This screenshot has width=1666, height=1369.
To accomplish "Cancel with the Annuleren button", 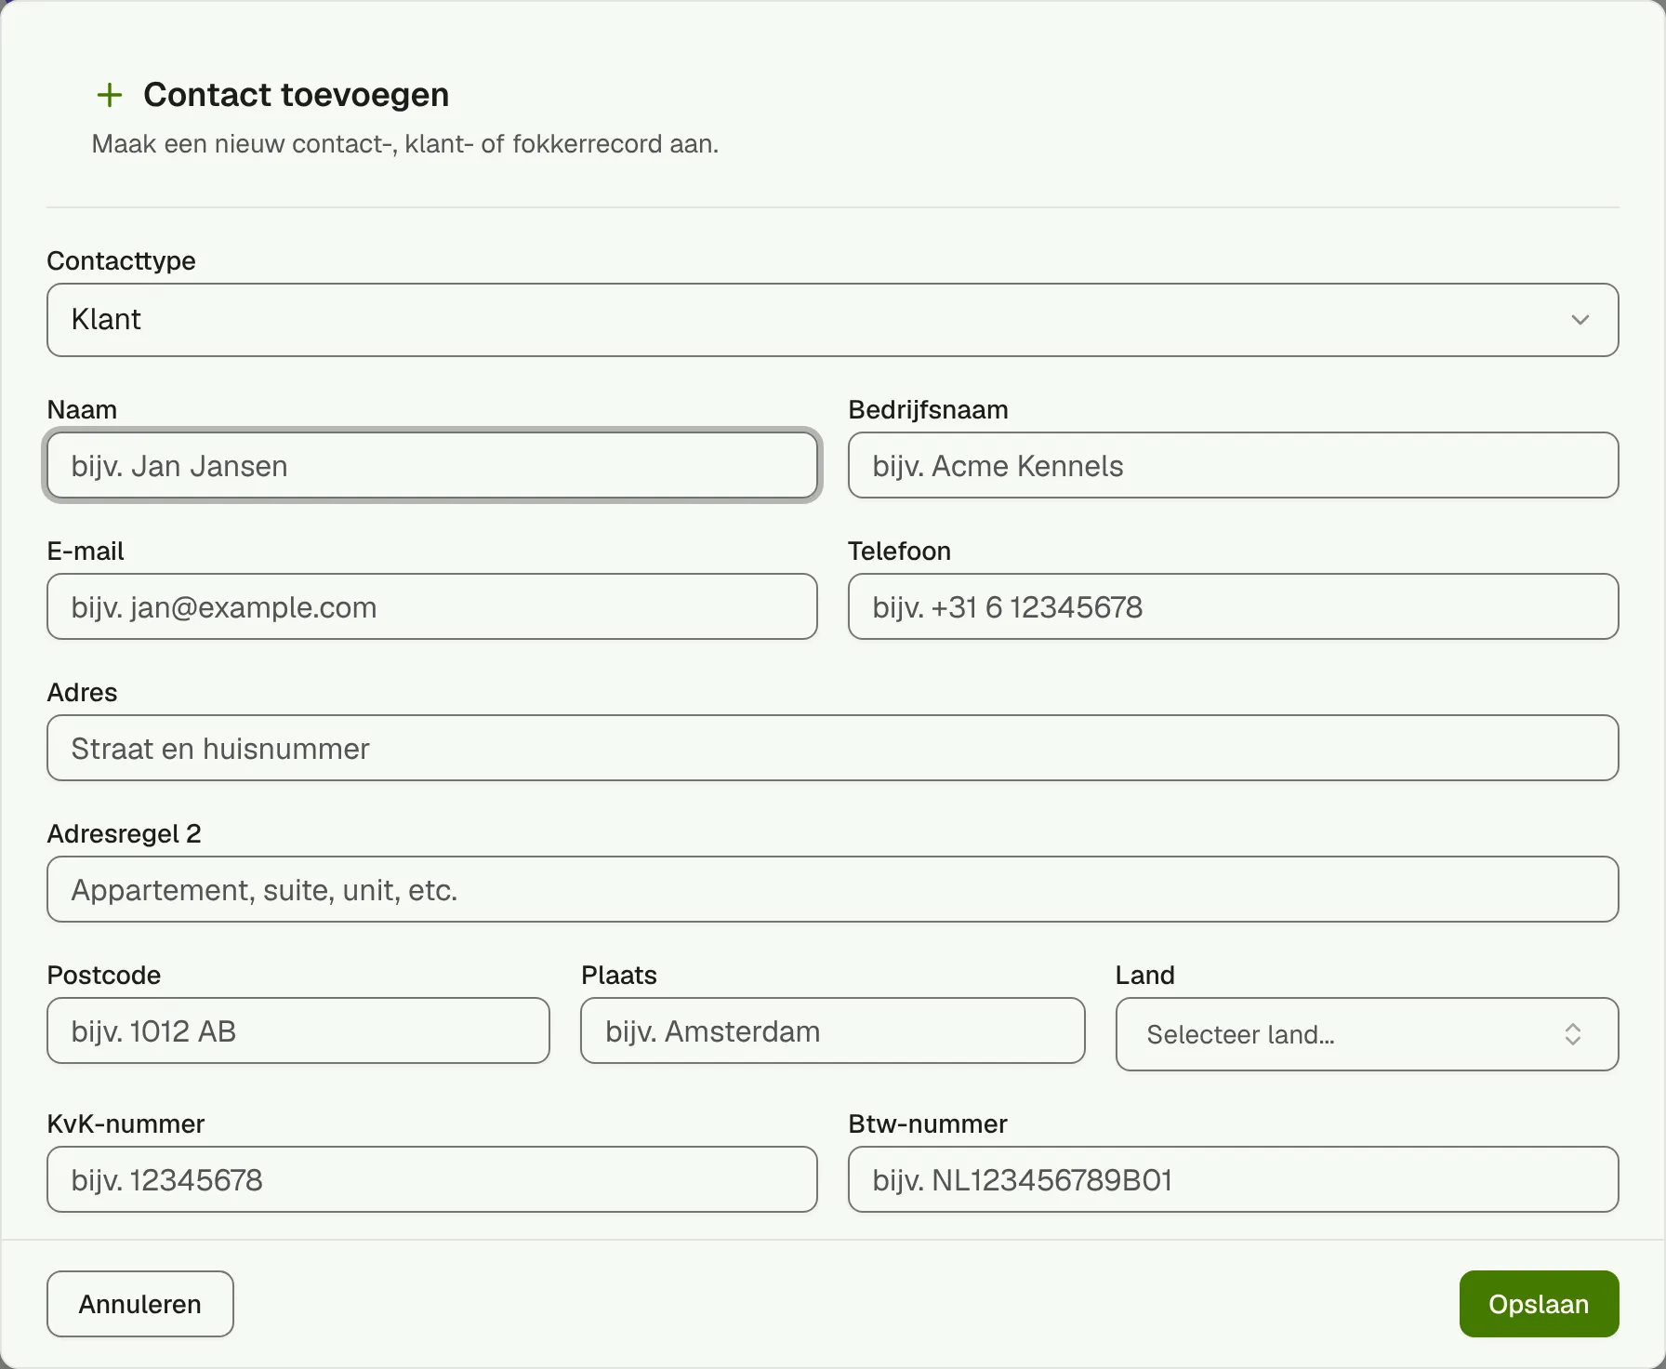I will click(140, 1304).
